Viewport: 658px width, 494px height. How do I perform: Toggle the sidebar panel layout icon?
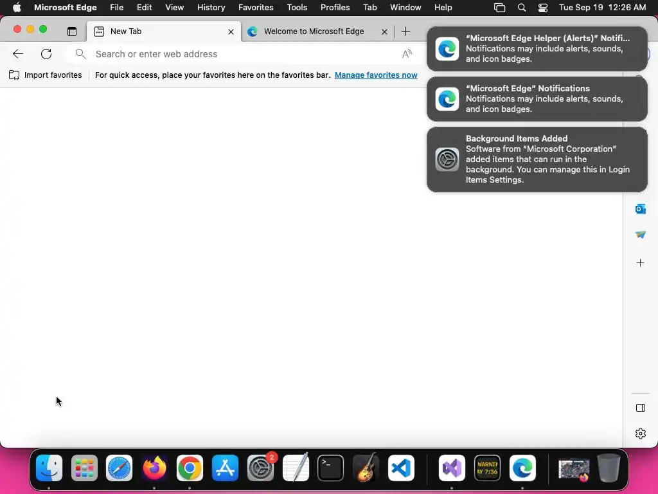[x=641, y=408]
